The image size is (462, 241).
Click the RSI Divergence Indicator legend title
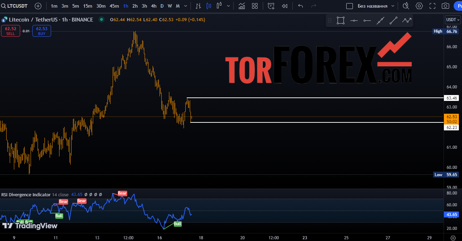[x=26, y=195]
